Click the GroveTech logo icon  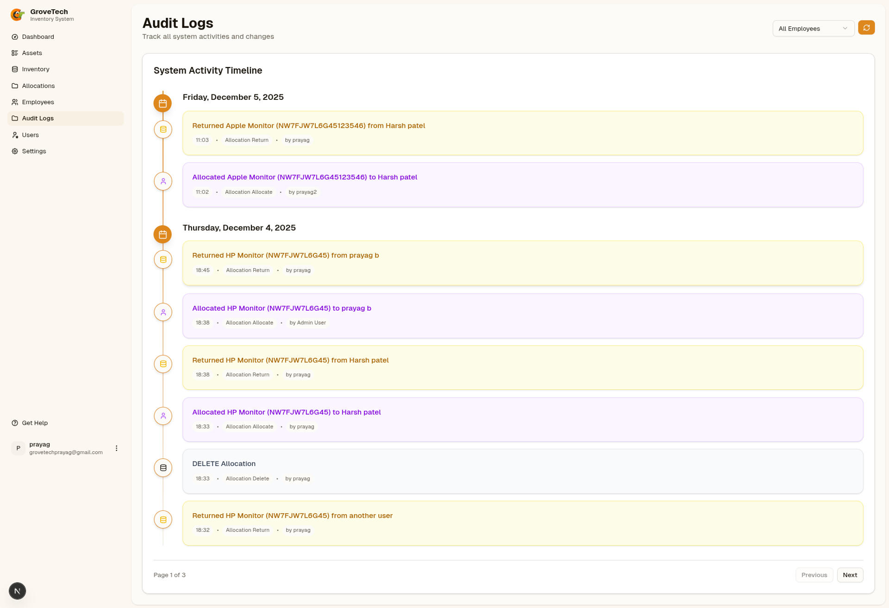(x=17, y=15)
